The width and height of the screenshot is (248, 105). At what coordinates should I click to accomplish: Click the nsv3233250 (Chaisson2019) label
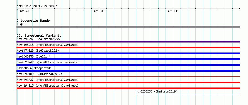pos(156,91)
